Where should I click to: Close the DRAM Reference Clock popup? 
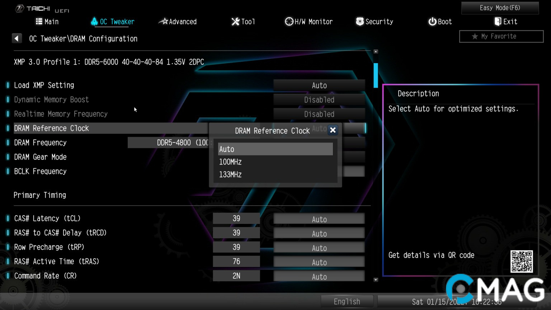point(333,130)
